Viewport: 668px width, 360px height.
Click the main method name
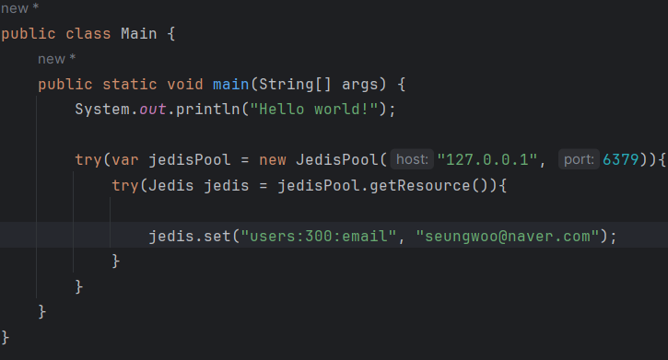coord(231,85)
